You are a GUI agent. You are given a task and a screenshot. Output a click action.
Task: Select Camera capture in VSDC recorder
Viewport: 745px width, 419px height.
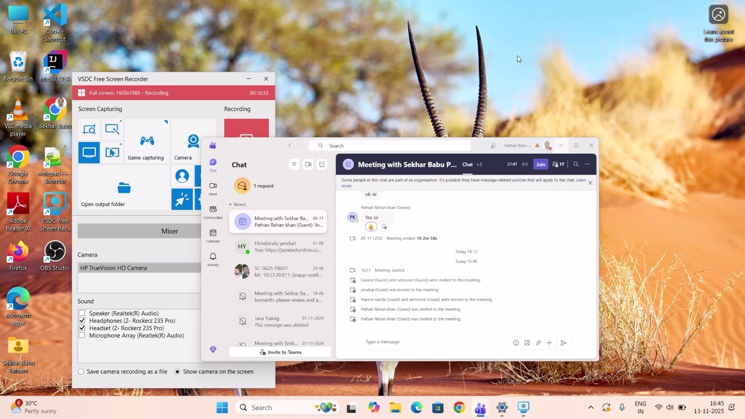pos(192,141)
